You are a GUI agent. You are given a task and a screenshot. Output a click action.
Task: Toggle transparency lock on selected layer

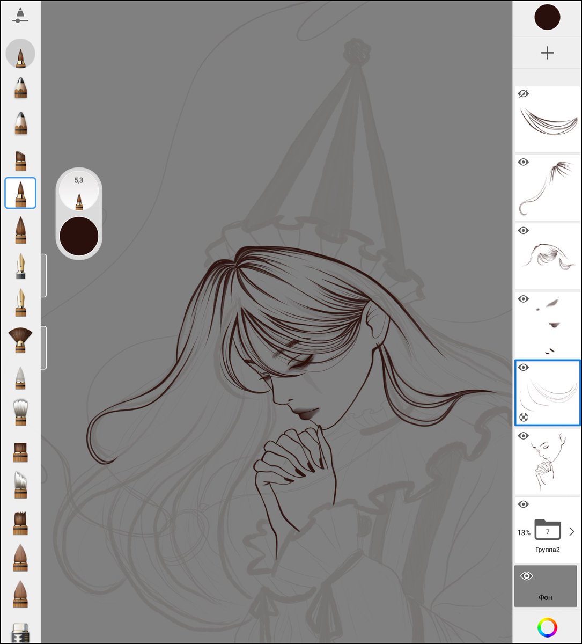[x=524, y=417]
